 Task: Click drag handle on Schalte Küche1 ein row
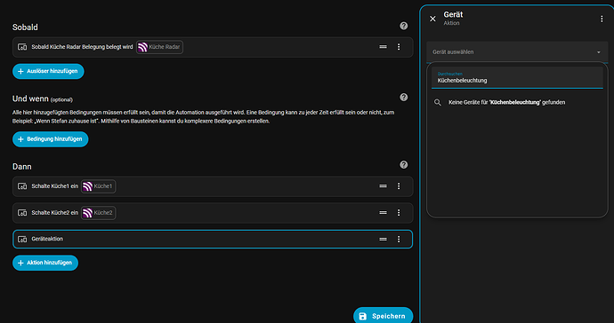(x=383, y=186)
